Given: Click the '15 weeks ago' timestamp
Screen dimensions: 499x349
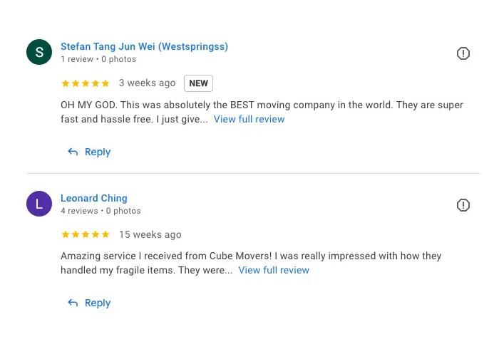Looking at the screenshot, I should click(150, 234).
